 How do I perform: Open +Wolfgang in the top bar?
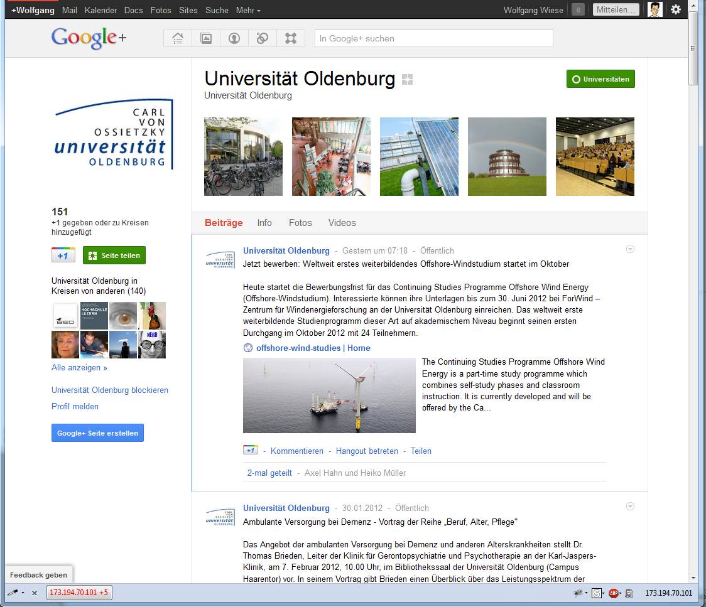[33, 10]
